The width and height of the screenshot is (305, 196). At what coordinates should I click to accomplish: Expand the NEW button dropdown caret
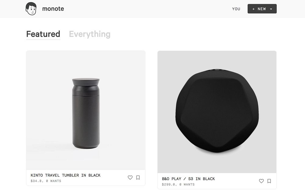(x=271, y=9)
